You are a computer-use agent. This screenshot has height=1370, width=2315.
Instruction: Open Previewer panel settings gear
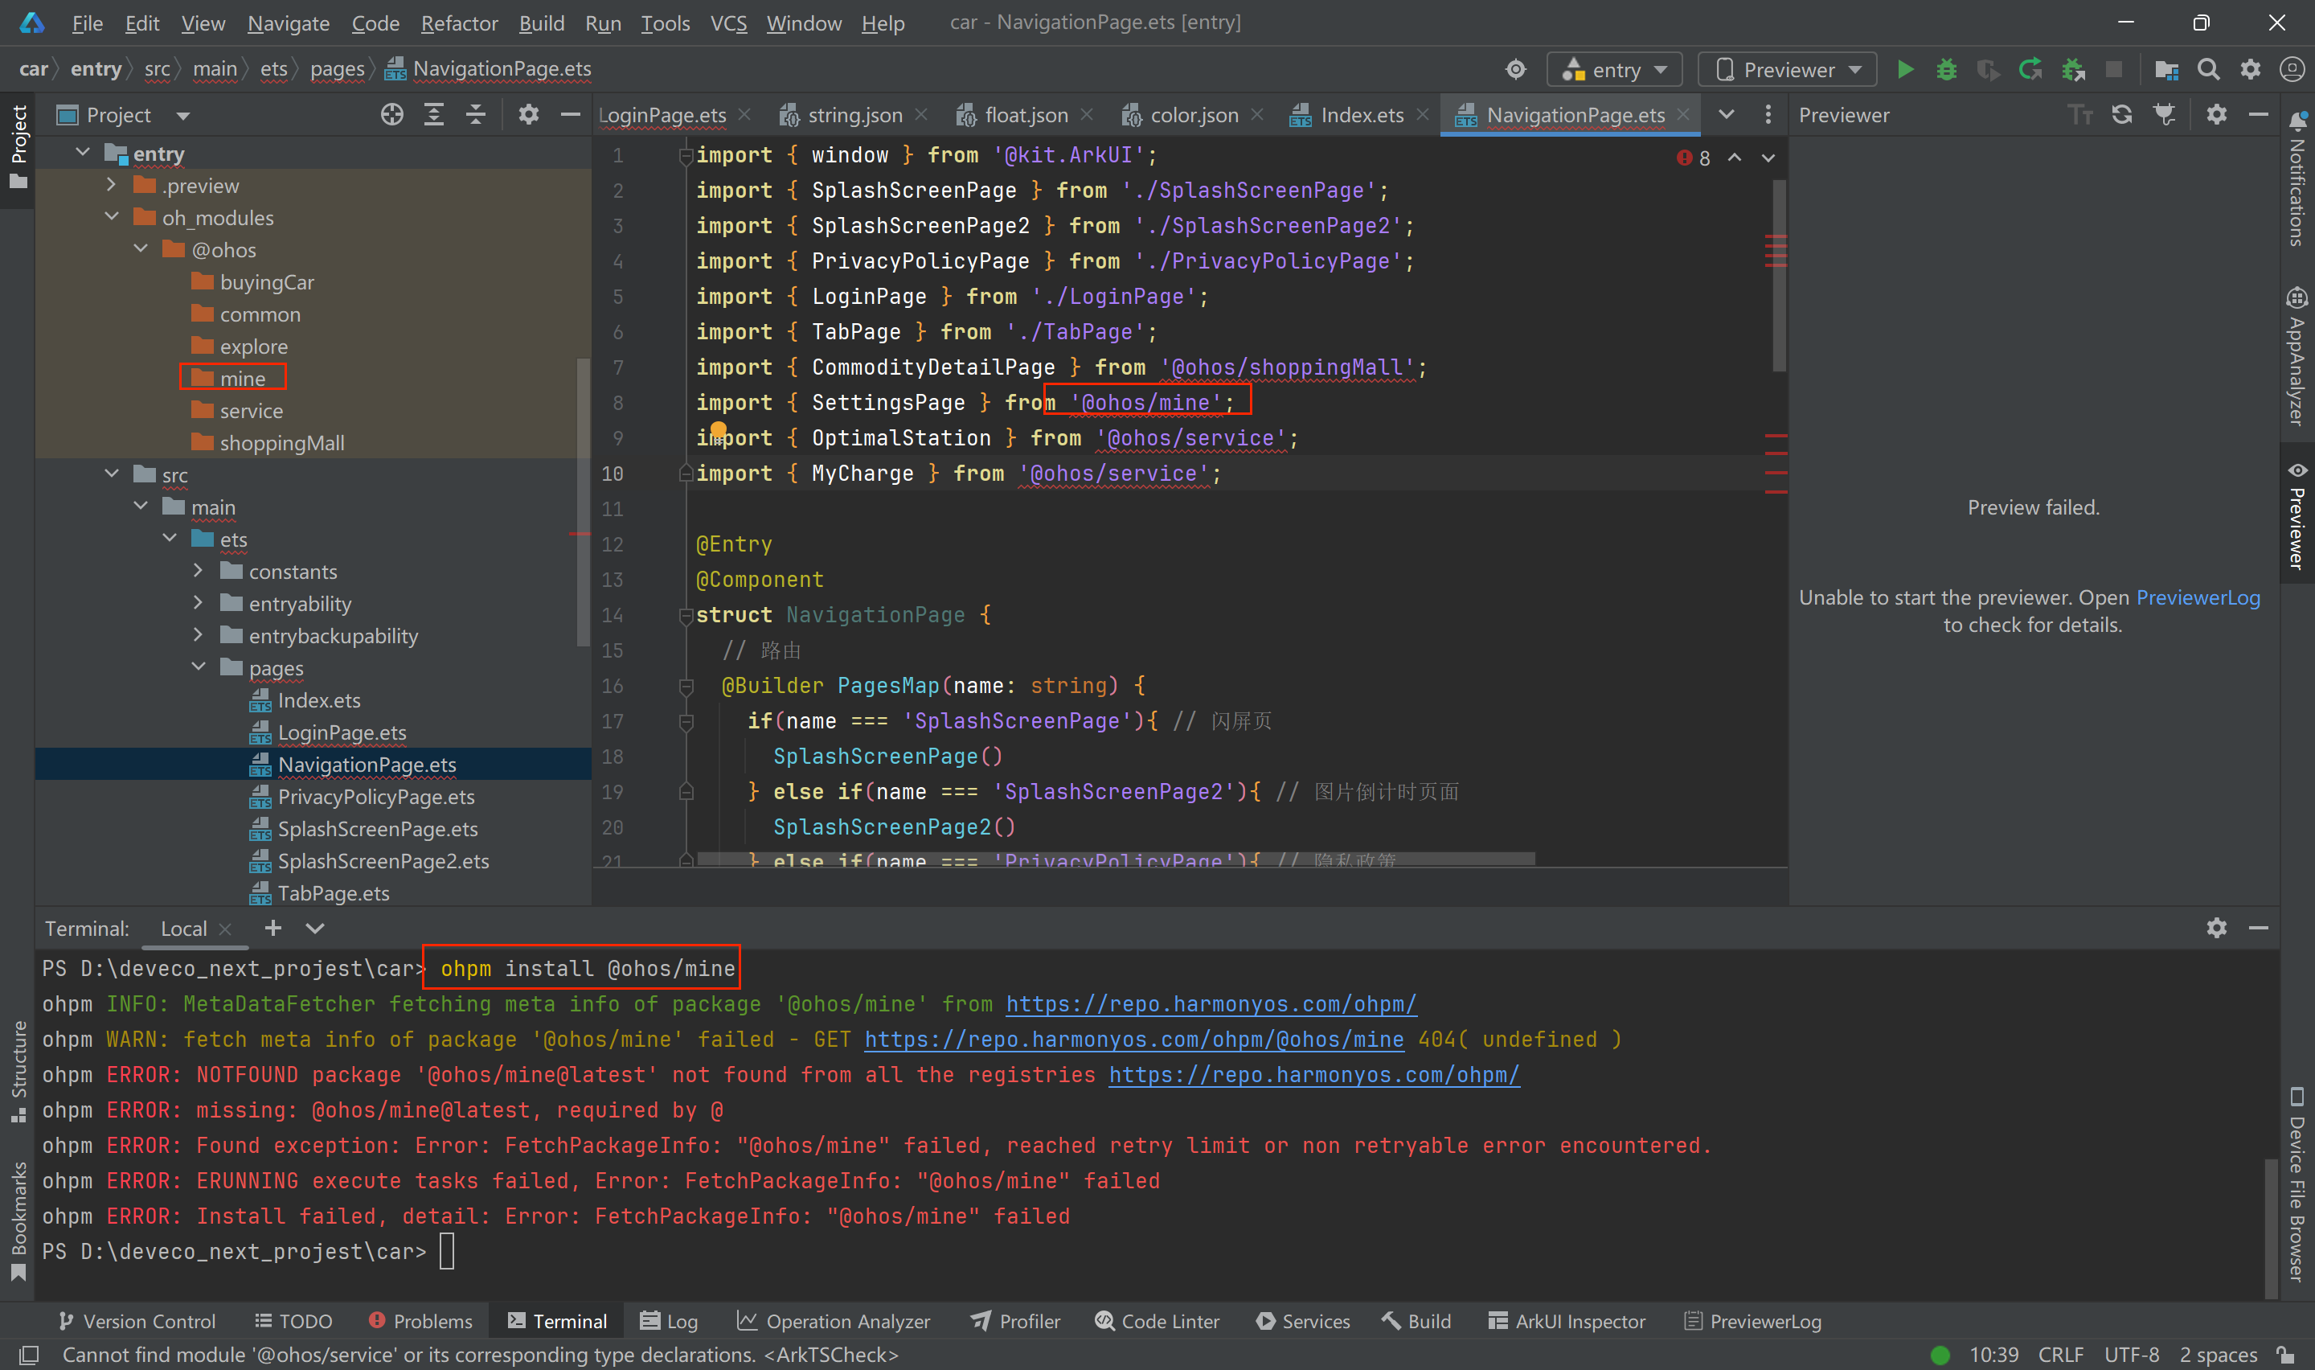tap(2216, 114)
